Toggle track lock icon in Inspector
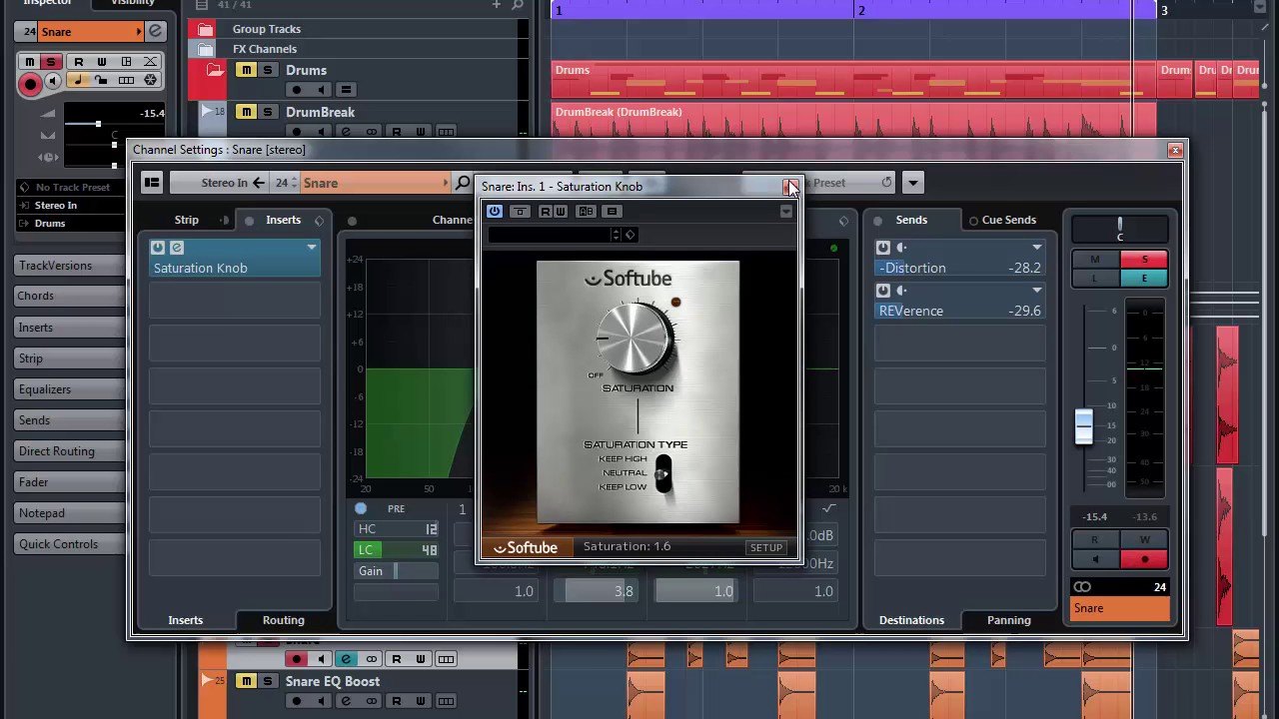This screenshot has height=719, width=1279. pyautogui.click(x=101, y=81)
